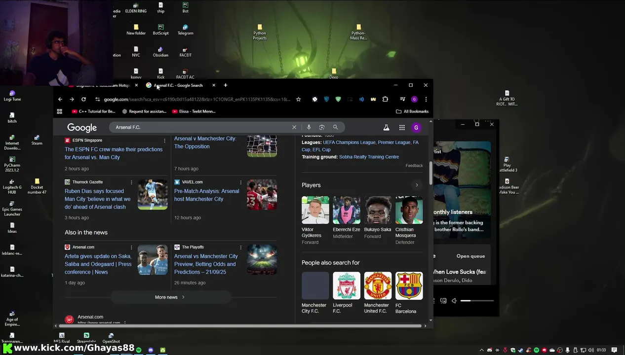Open options for VAVEL.com result

coord(241,182)
